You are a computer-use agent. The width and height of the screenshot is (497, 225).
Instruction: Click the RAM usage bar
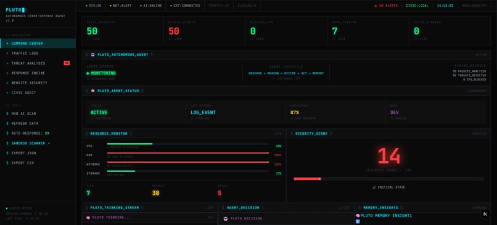(188, 153)
